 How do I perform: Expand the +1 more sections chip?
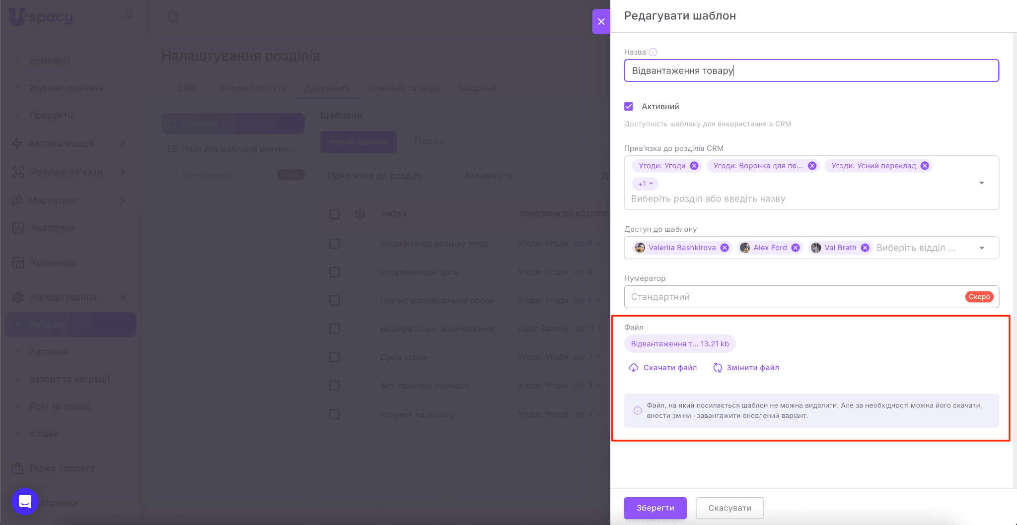[x=645, y=184]
